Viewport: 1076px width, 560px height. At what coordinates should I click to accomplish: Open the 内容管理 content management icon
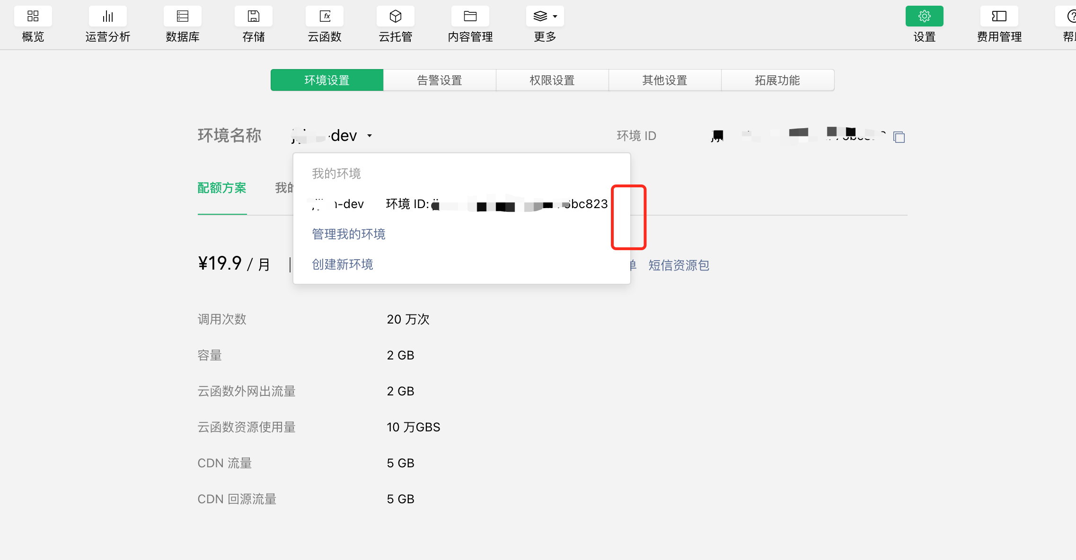coord(470,17)
